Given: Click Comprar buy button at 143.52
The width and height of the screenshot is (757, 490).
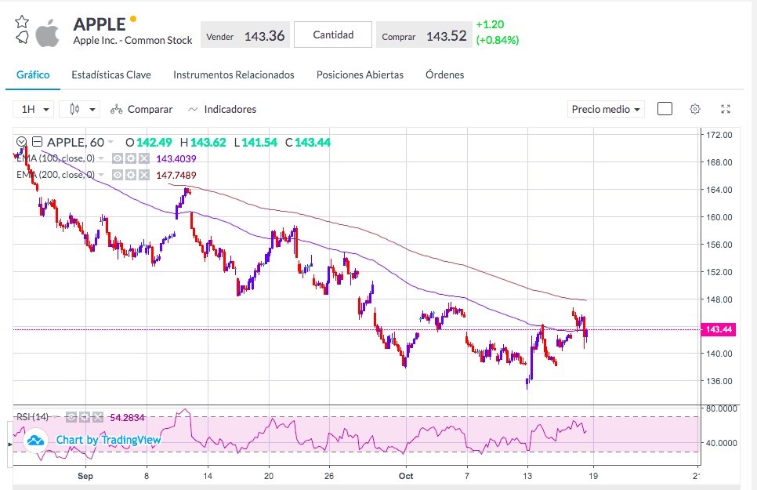Looking at the screenshot, I should [x=424, y=34].
